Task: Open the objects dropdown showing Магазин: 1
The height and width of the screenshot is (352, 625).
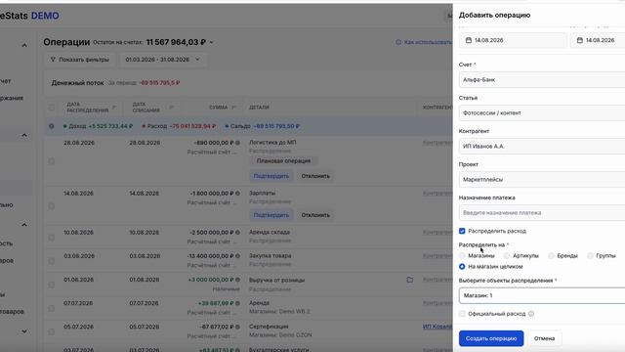Action: tap(542, 295)
